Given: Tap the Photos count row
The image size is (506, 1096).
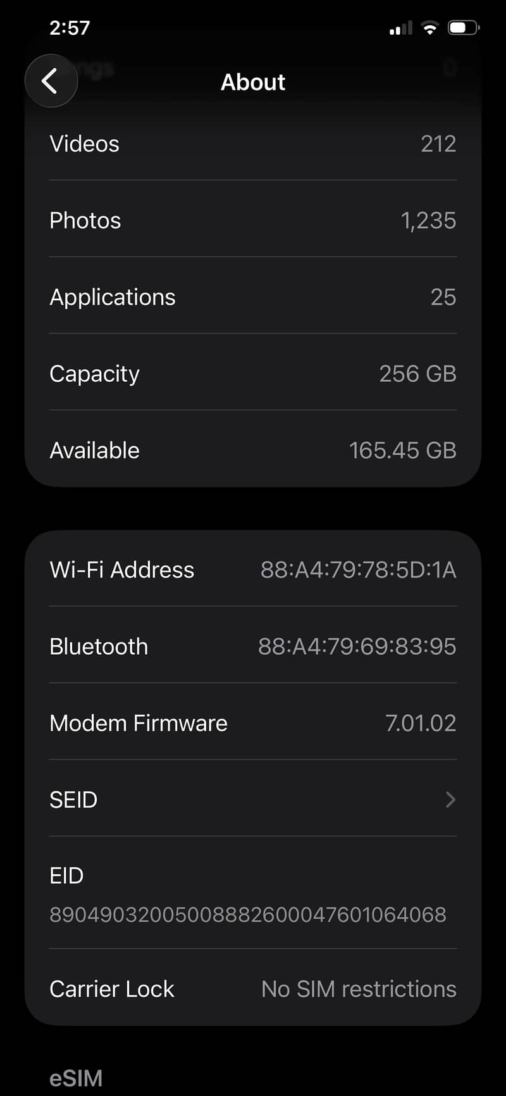Looking at the screenshot, I should (253, 220).
